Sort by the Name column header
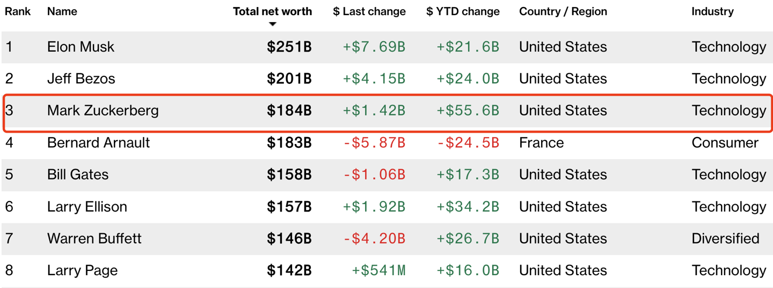Viewport: 773px width, 288px height. tap(62, 11)
